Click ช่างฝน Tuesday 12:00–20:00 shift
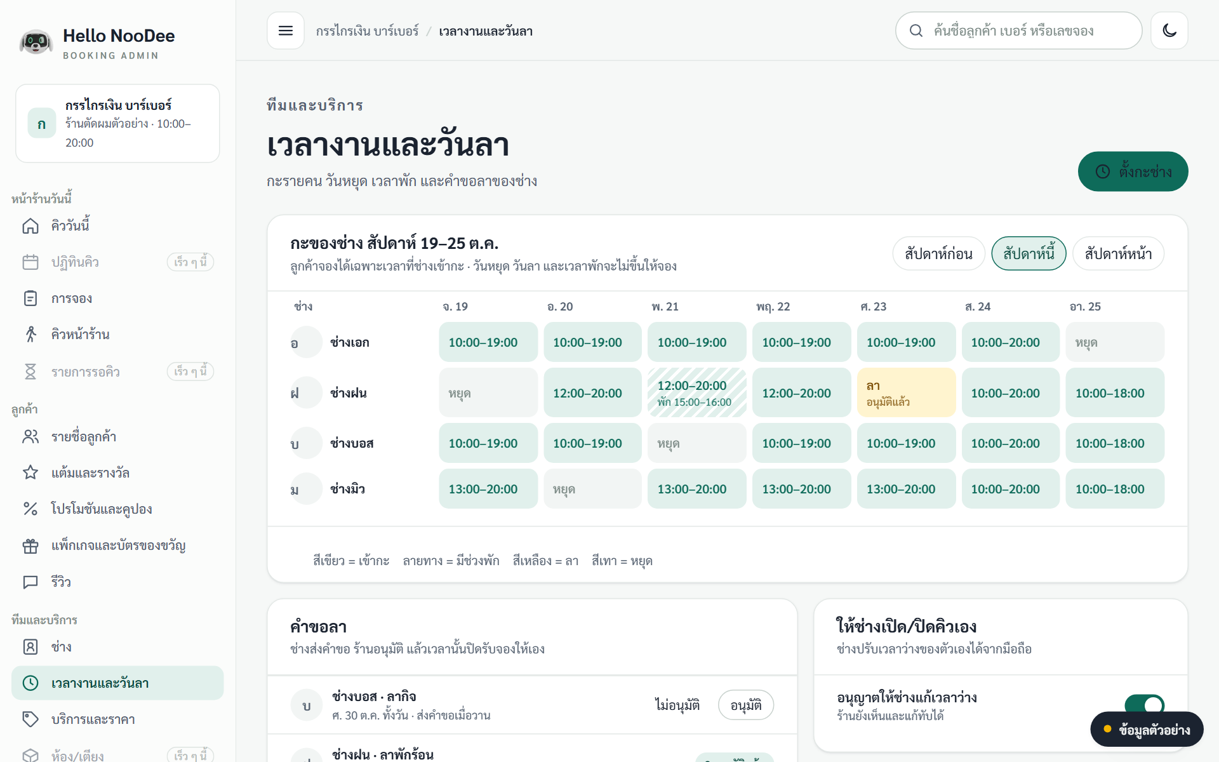 tap(592, 392)
